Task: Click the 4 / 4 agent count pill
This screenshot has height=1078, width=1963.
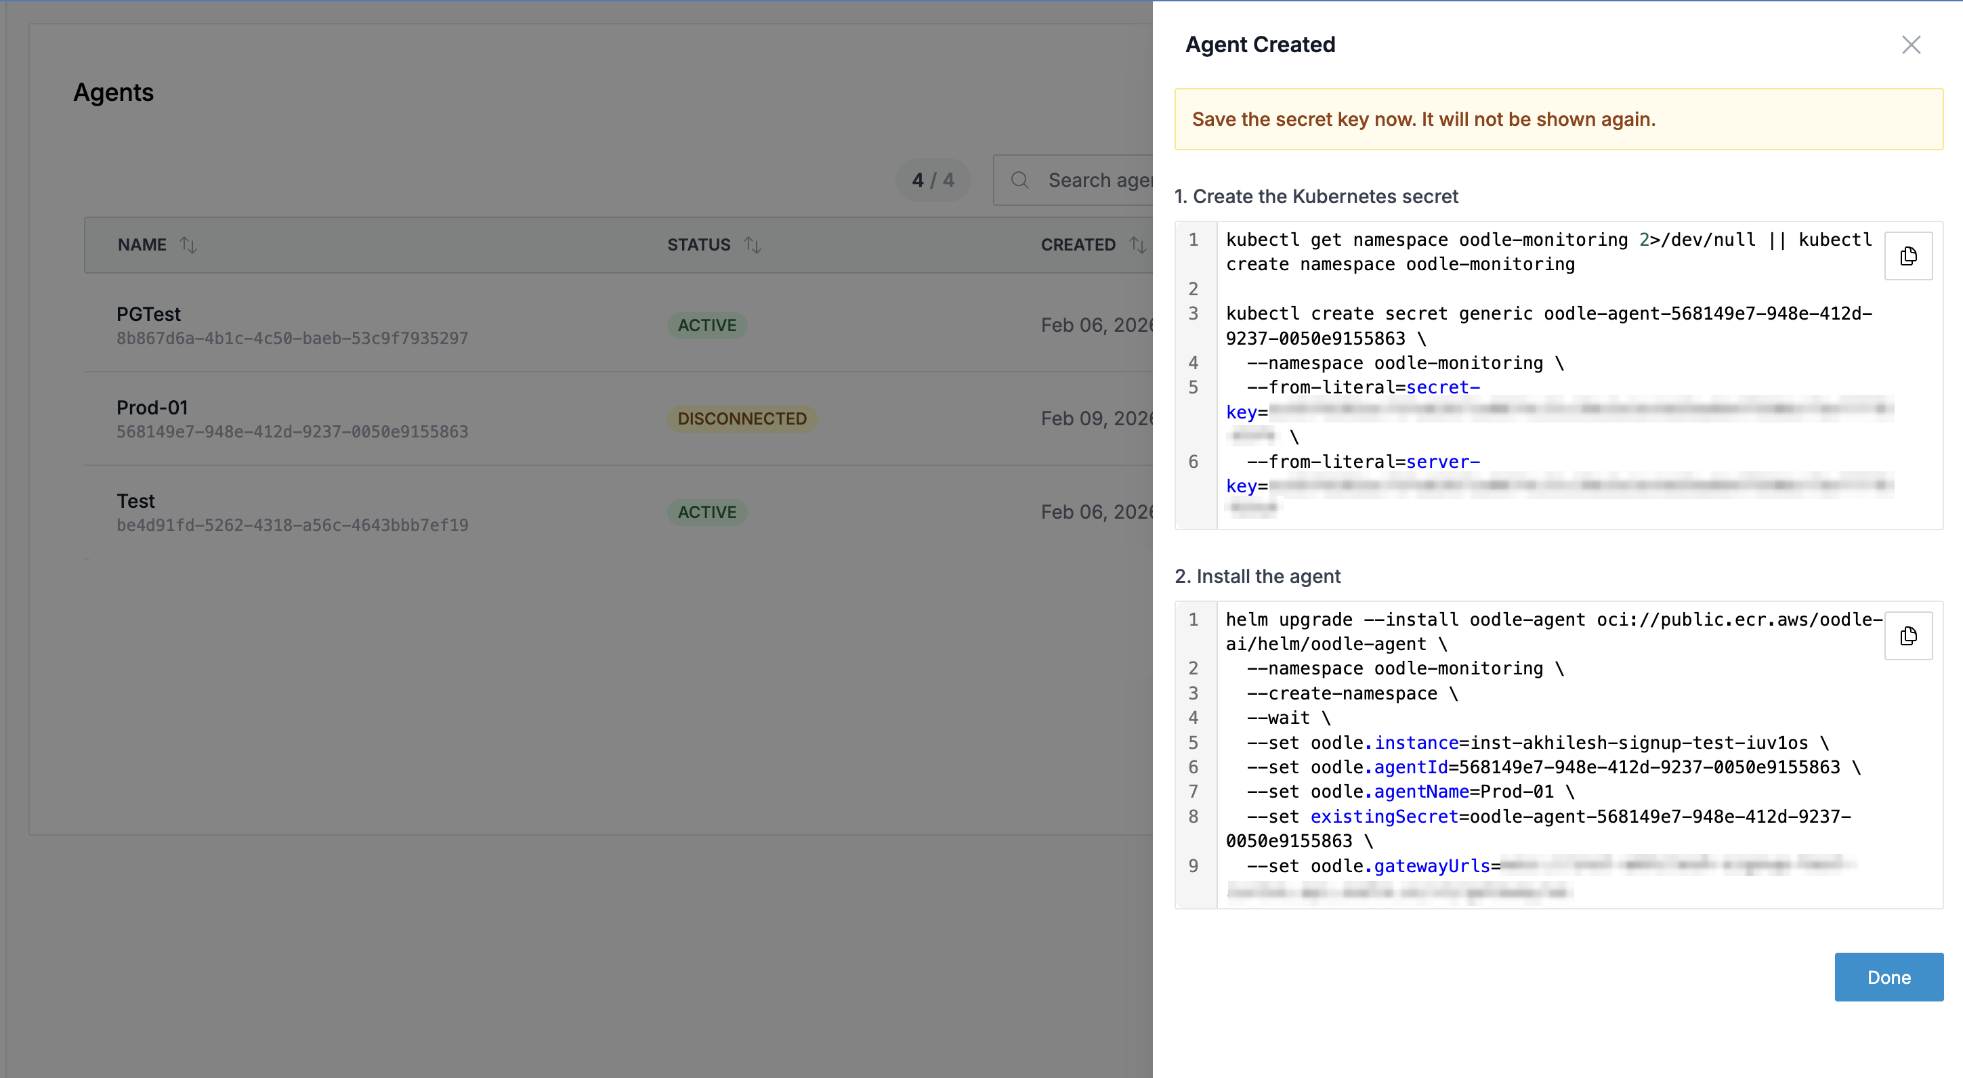Action: point(932,180)
